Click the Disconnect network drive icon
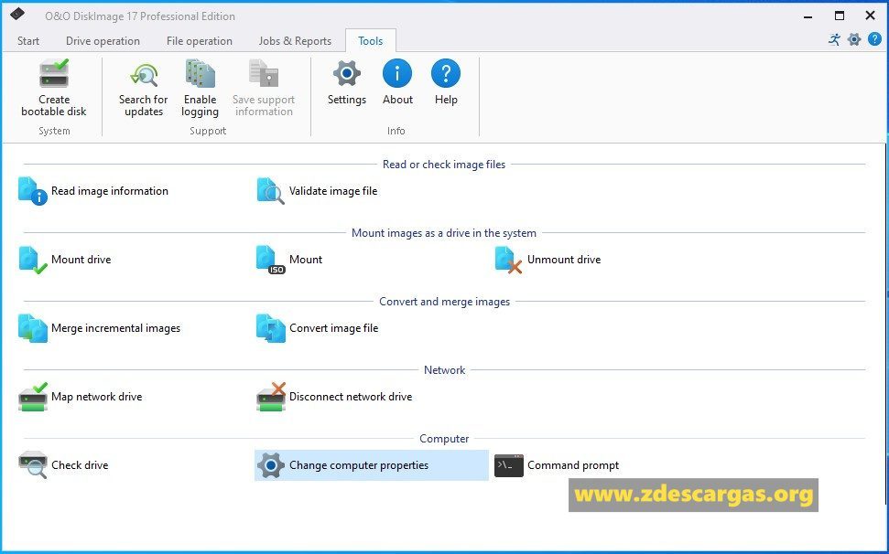The height and width of the screenshot is (554, 889). point(270,397)
